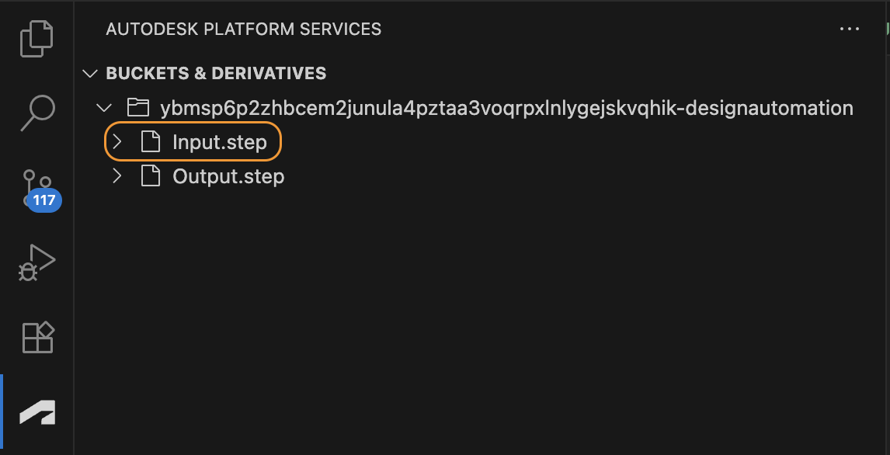Open the Run and Debug view
The height and width of the screenshot is (455, 890).
[x=37, y=262]
